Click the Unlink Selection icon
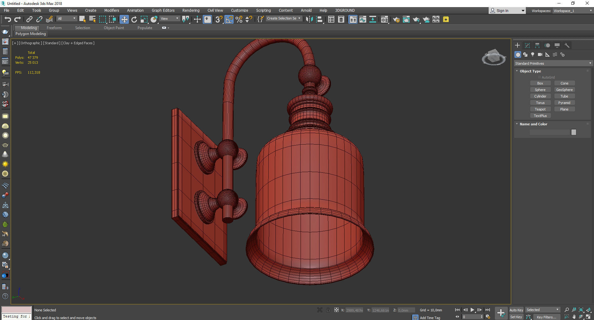Screen dimensions: 594x320 pyautogui.click(x=39, y=19)
